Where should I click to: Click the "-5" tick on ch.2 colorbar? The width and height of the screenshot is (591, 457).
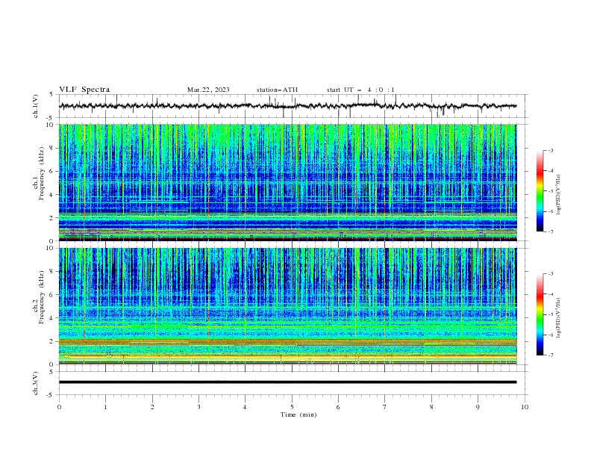point(550,314)
